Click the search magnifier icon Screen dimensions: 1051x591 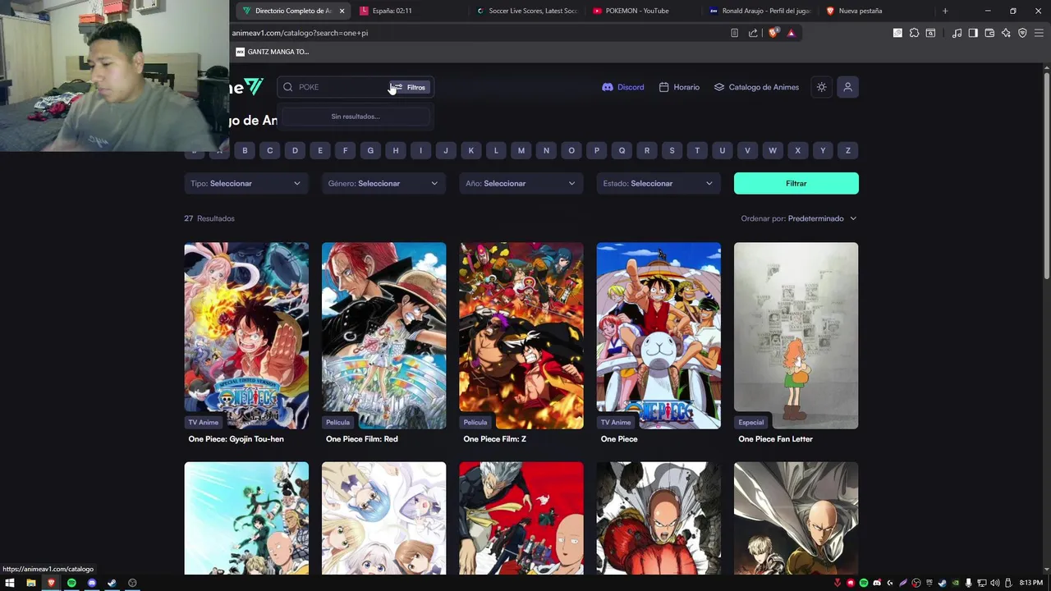tap(288, 87)
